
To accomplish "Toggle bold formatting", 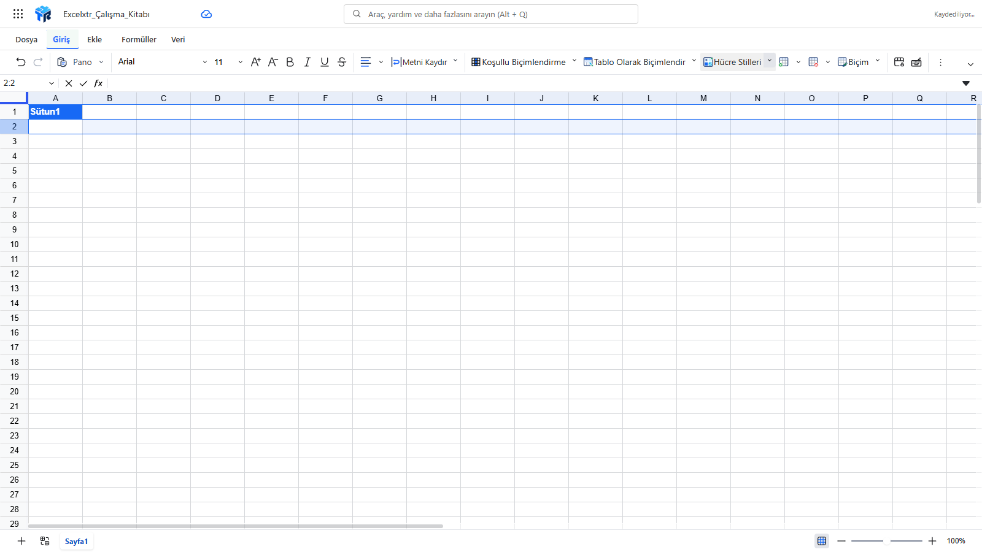I will [x=290, y=62].
